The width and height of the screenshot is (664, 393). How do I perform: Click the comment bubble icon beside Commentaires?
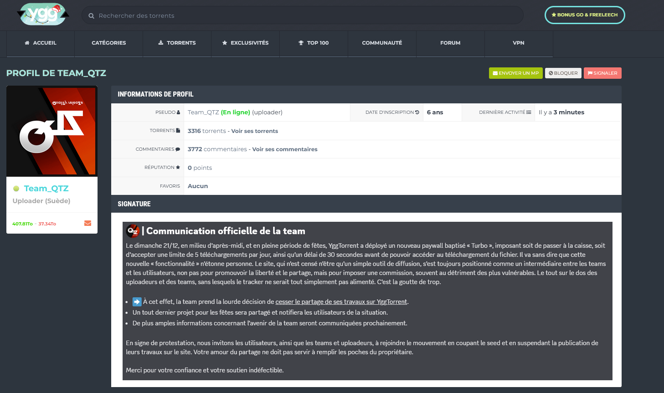click(178, 149)
